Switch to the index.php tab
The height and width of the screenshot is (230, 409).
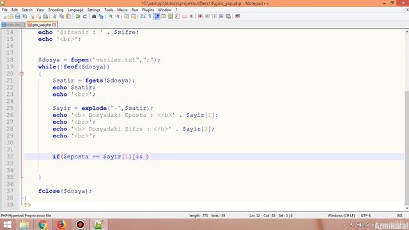[13, 25]
